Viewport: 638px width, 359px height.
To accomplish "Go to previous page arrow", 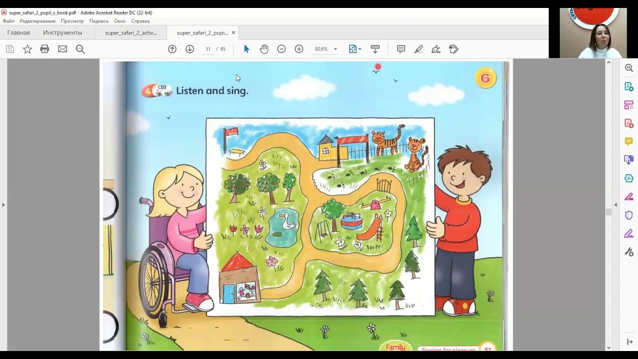I will click(172, 49).
